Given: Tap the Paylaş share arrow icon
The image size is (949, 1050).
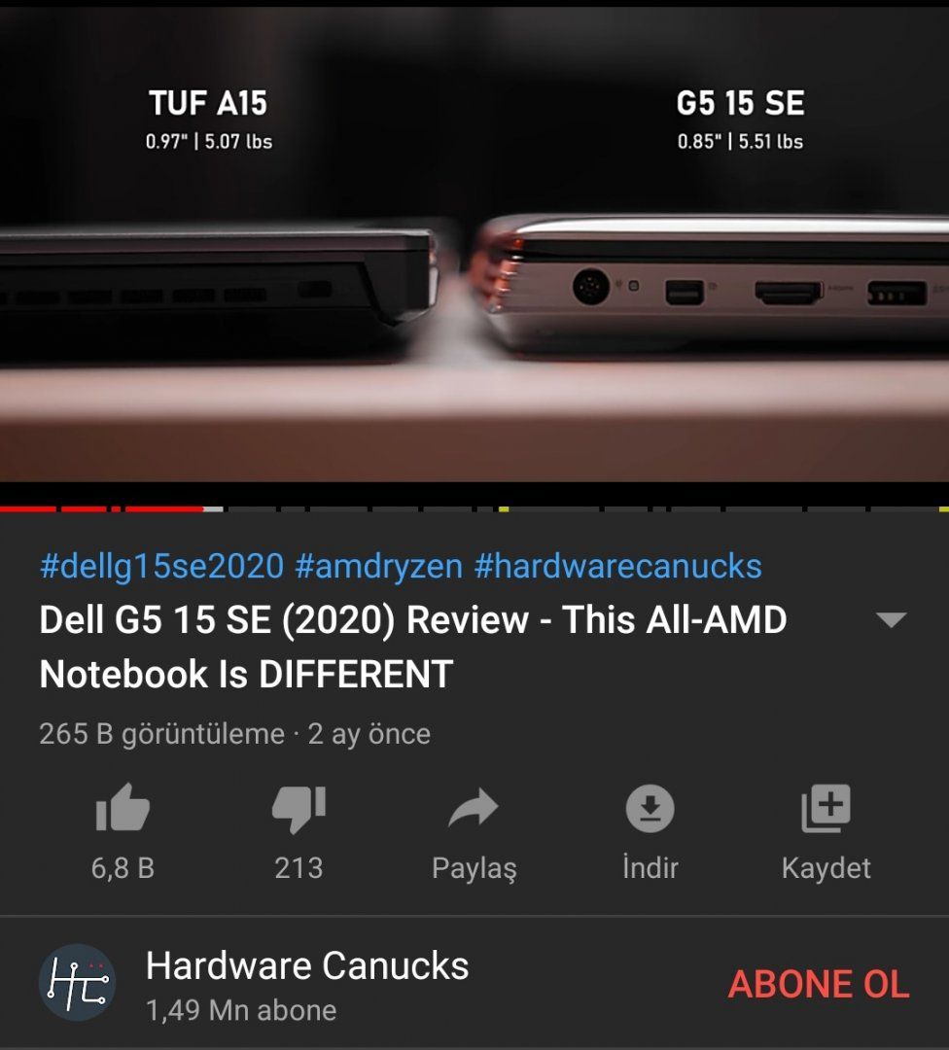Looking at the screenshot, I should tap(474, 808).
